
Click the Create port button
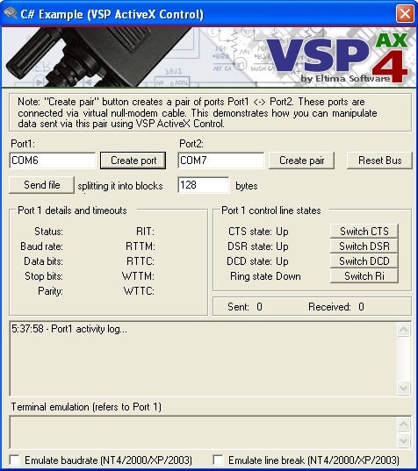click(133, 161)
